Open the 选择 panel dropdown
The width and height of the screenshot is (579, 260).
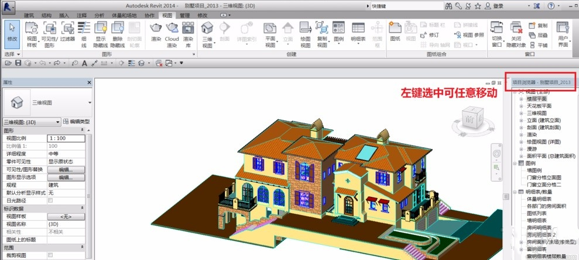[12, 54]
